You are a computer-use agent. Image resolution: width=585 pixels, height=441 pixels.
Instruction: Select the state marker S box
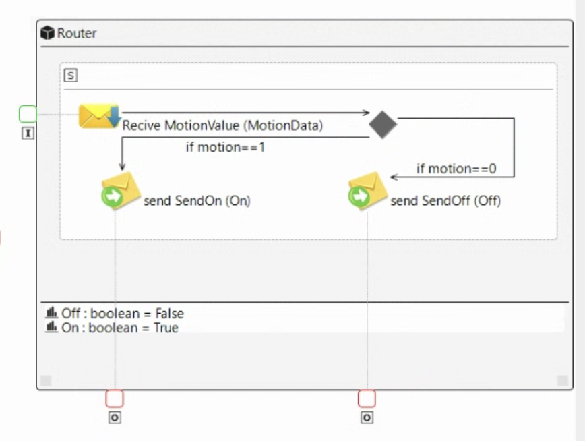pos(71,76)
